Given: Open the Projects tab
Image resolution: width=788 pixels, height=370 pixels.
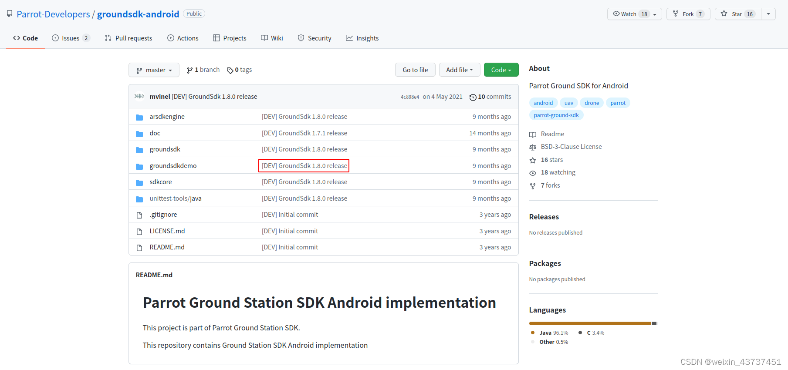Looking at the screenshot, I should click(x=230, y=38).
